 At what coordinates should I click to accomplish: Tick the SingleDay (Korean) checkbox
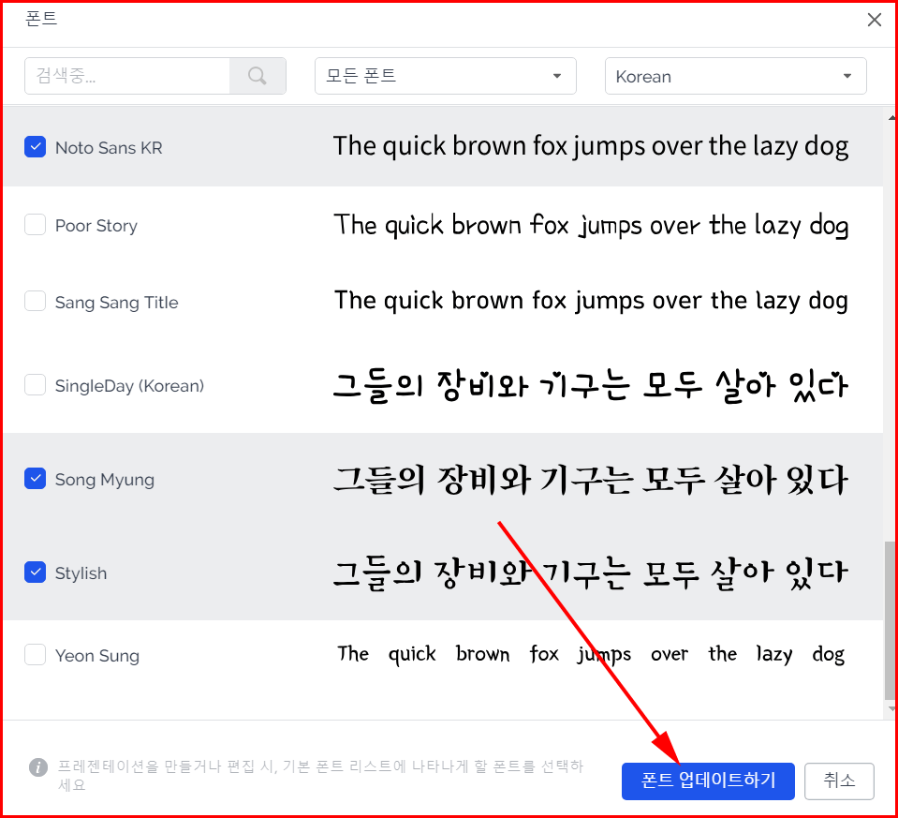click(35, 384)
